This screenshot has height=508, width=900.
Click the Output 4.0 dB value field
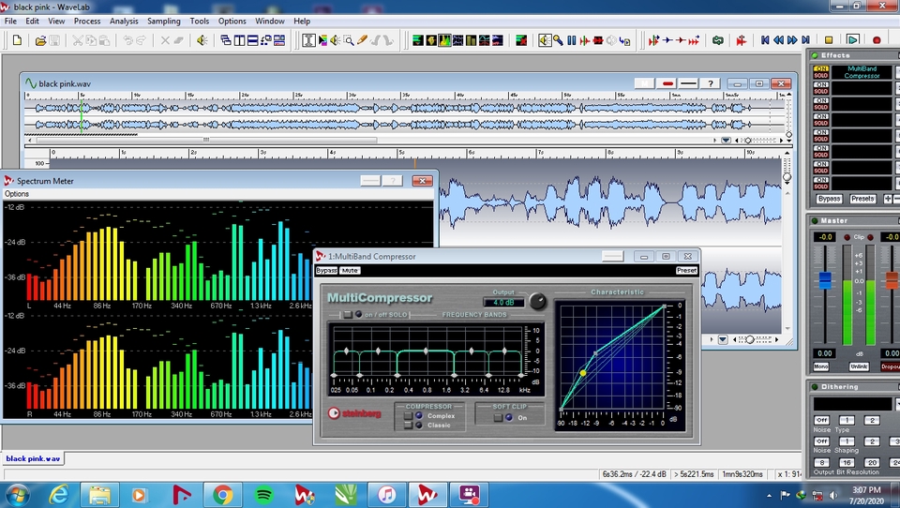[x=503, y=303]
